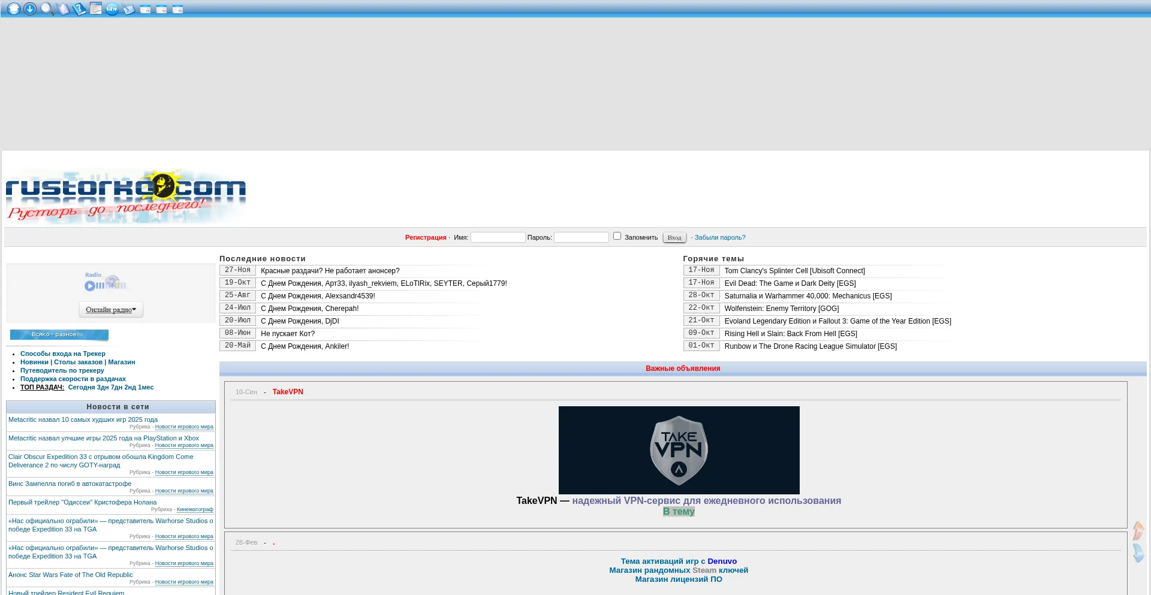This screenshot has width=1151, height=595.
Task: Open the Регистрация link
Action: (426, 238)
